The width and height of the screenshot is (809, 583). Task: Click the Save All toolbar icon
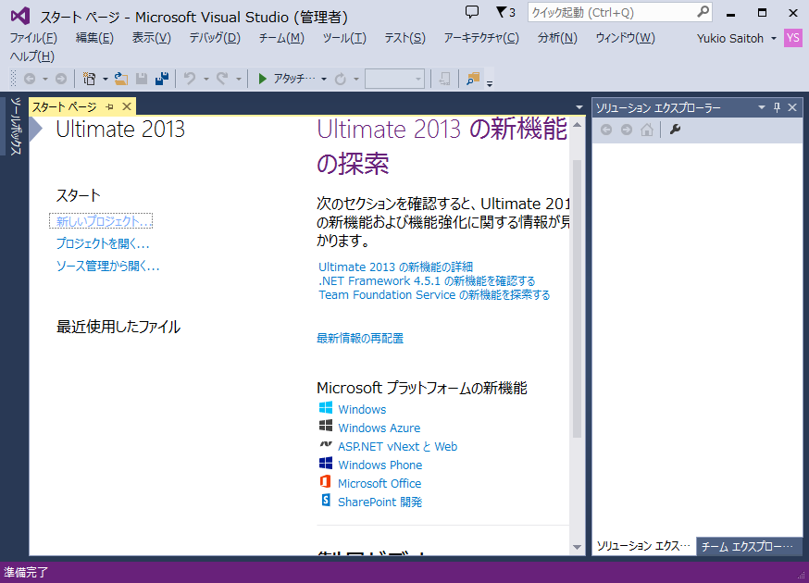coord(162,80)
